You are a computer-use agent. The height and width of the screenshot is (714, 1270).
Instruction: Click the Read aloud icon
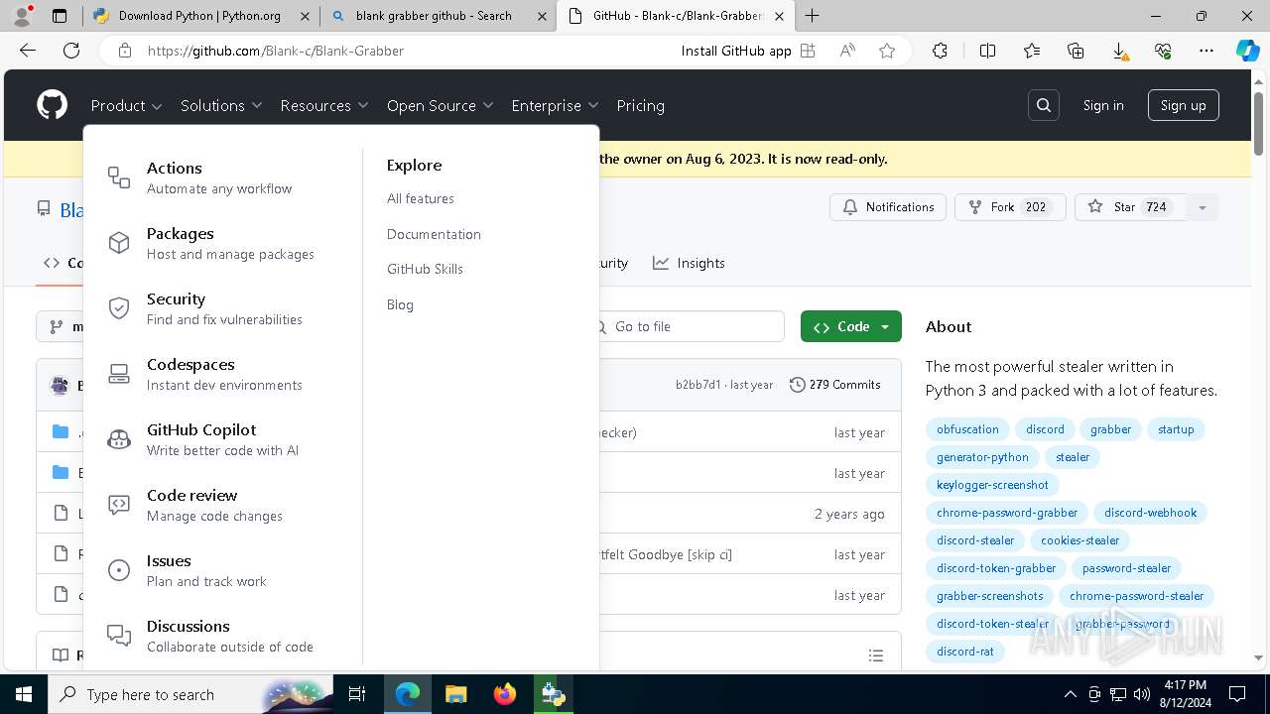(847, 51)
